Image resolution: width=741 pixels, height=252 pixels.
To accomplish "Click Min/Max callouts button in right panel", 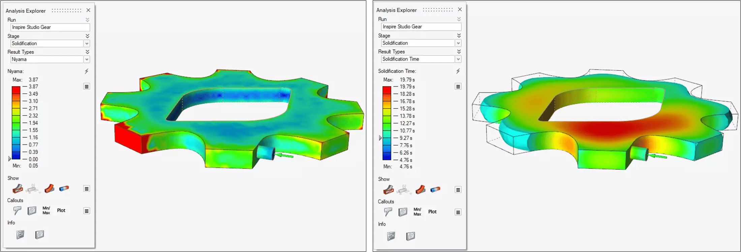I will (x=417, y=212).
